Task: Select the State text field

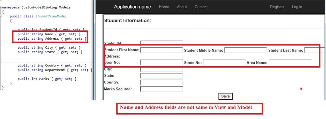Action: pyautogui.click(x=161, y=76)
